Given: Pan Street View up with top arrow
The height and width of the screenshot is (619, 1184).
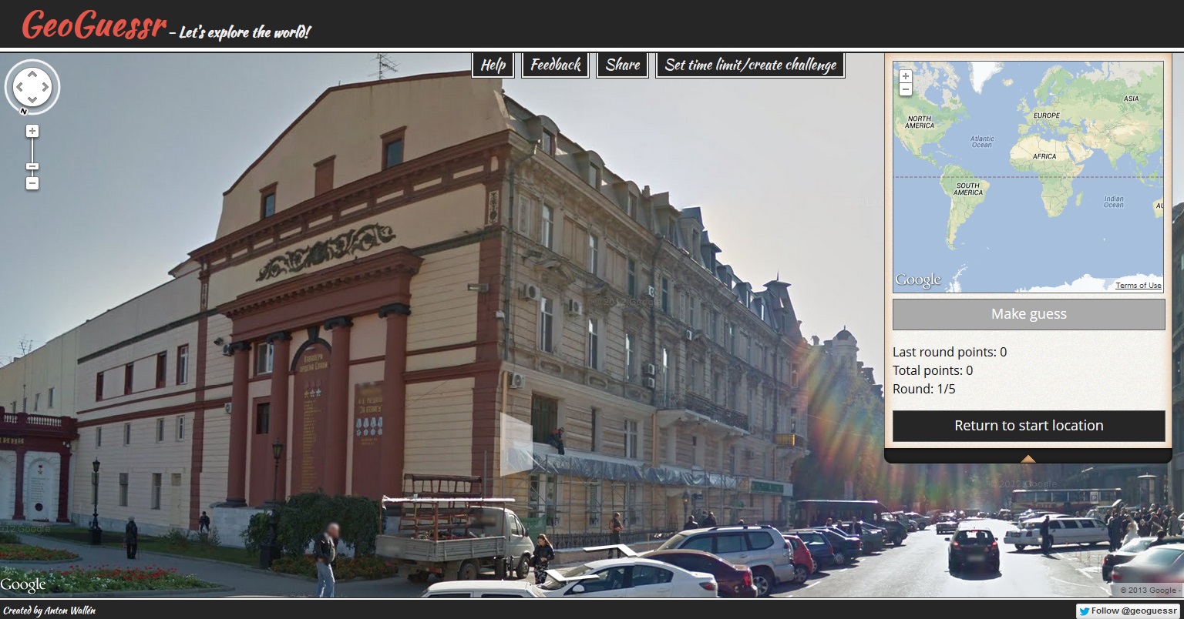Looking at the screenshot, I should point(32,75).
